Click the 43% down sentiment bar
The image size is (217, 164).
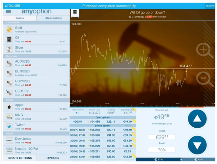point(198,159)
